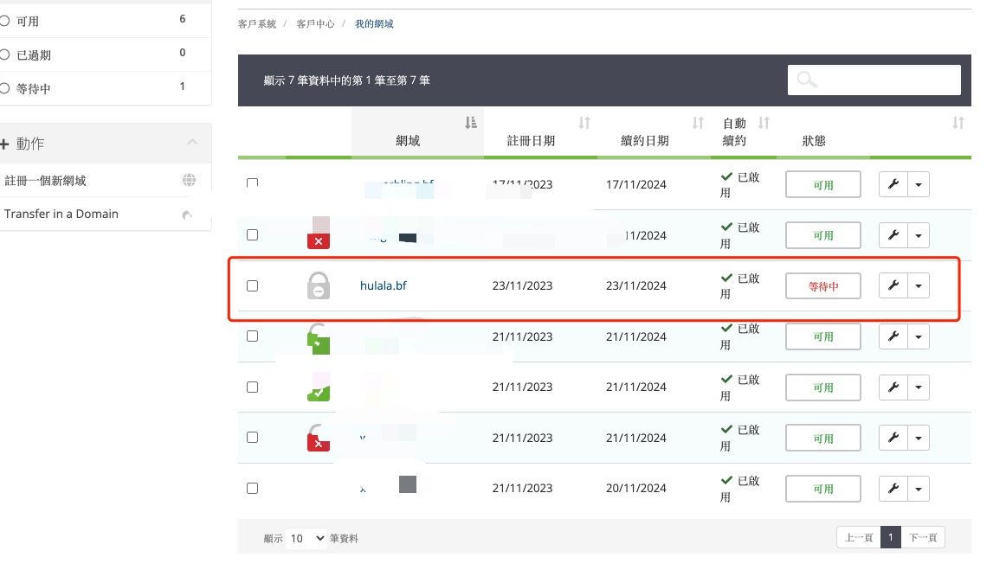The width and height of the screenshot is (1006, 570).
Task: Open Transfer in a Domain action
Action: 61,215
